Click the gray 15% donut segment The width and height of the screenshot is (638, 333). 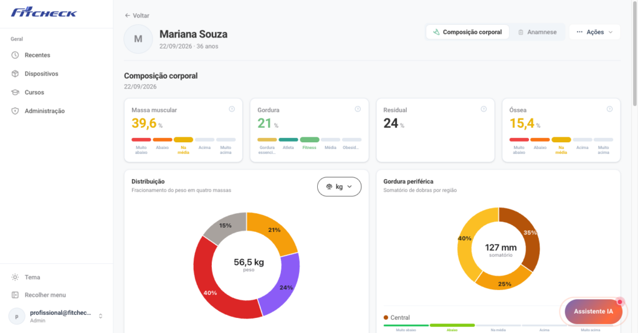(224, 226)
